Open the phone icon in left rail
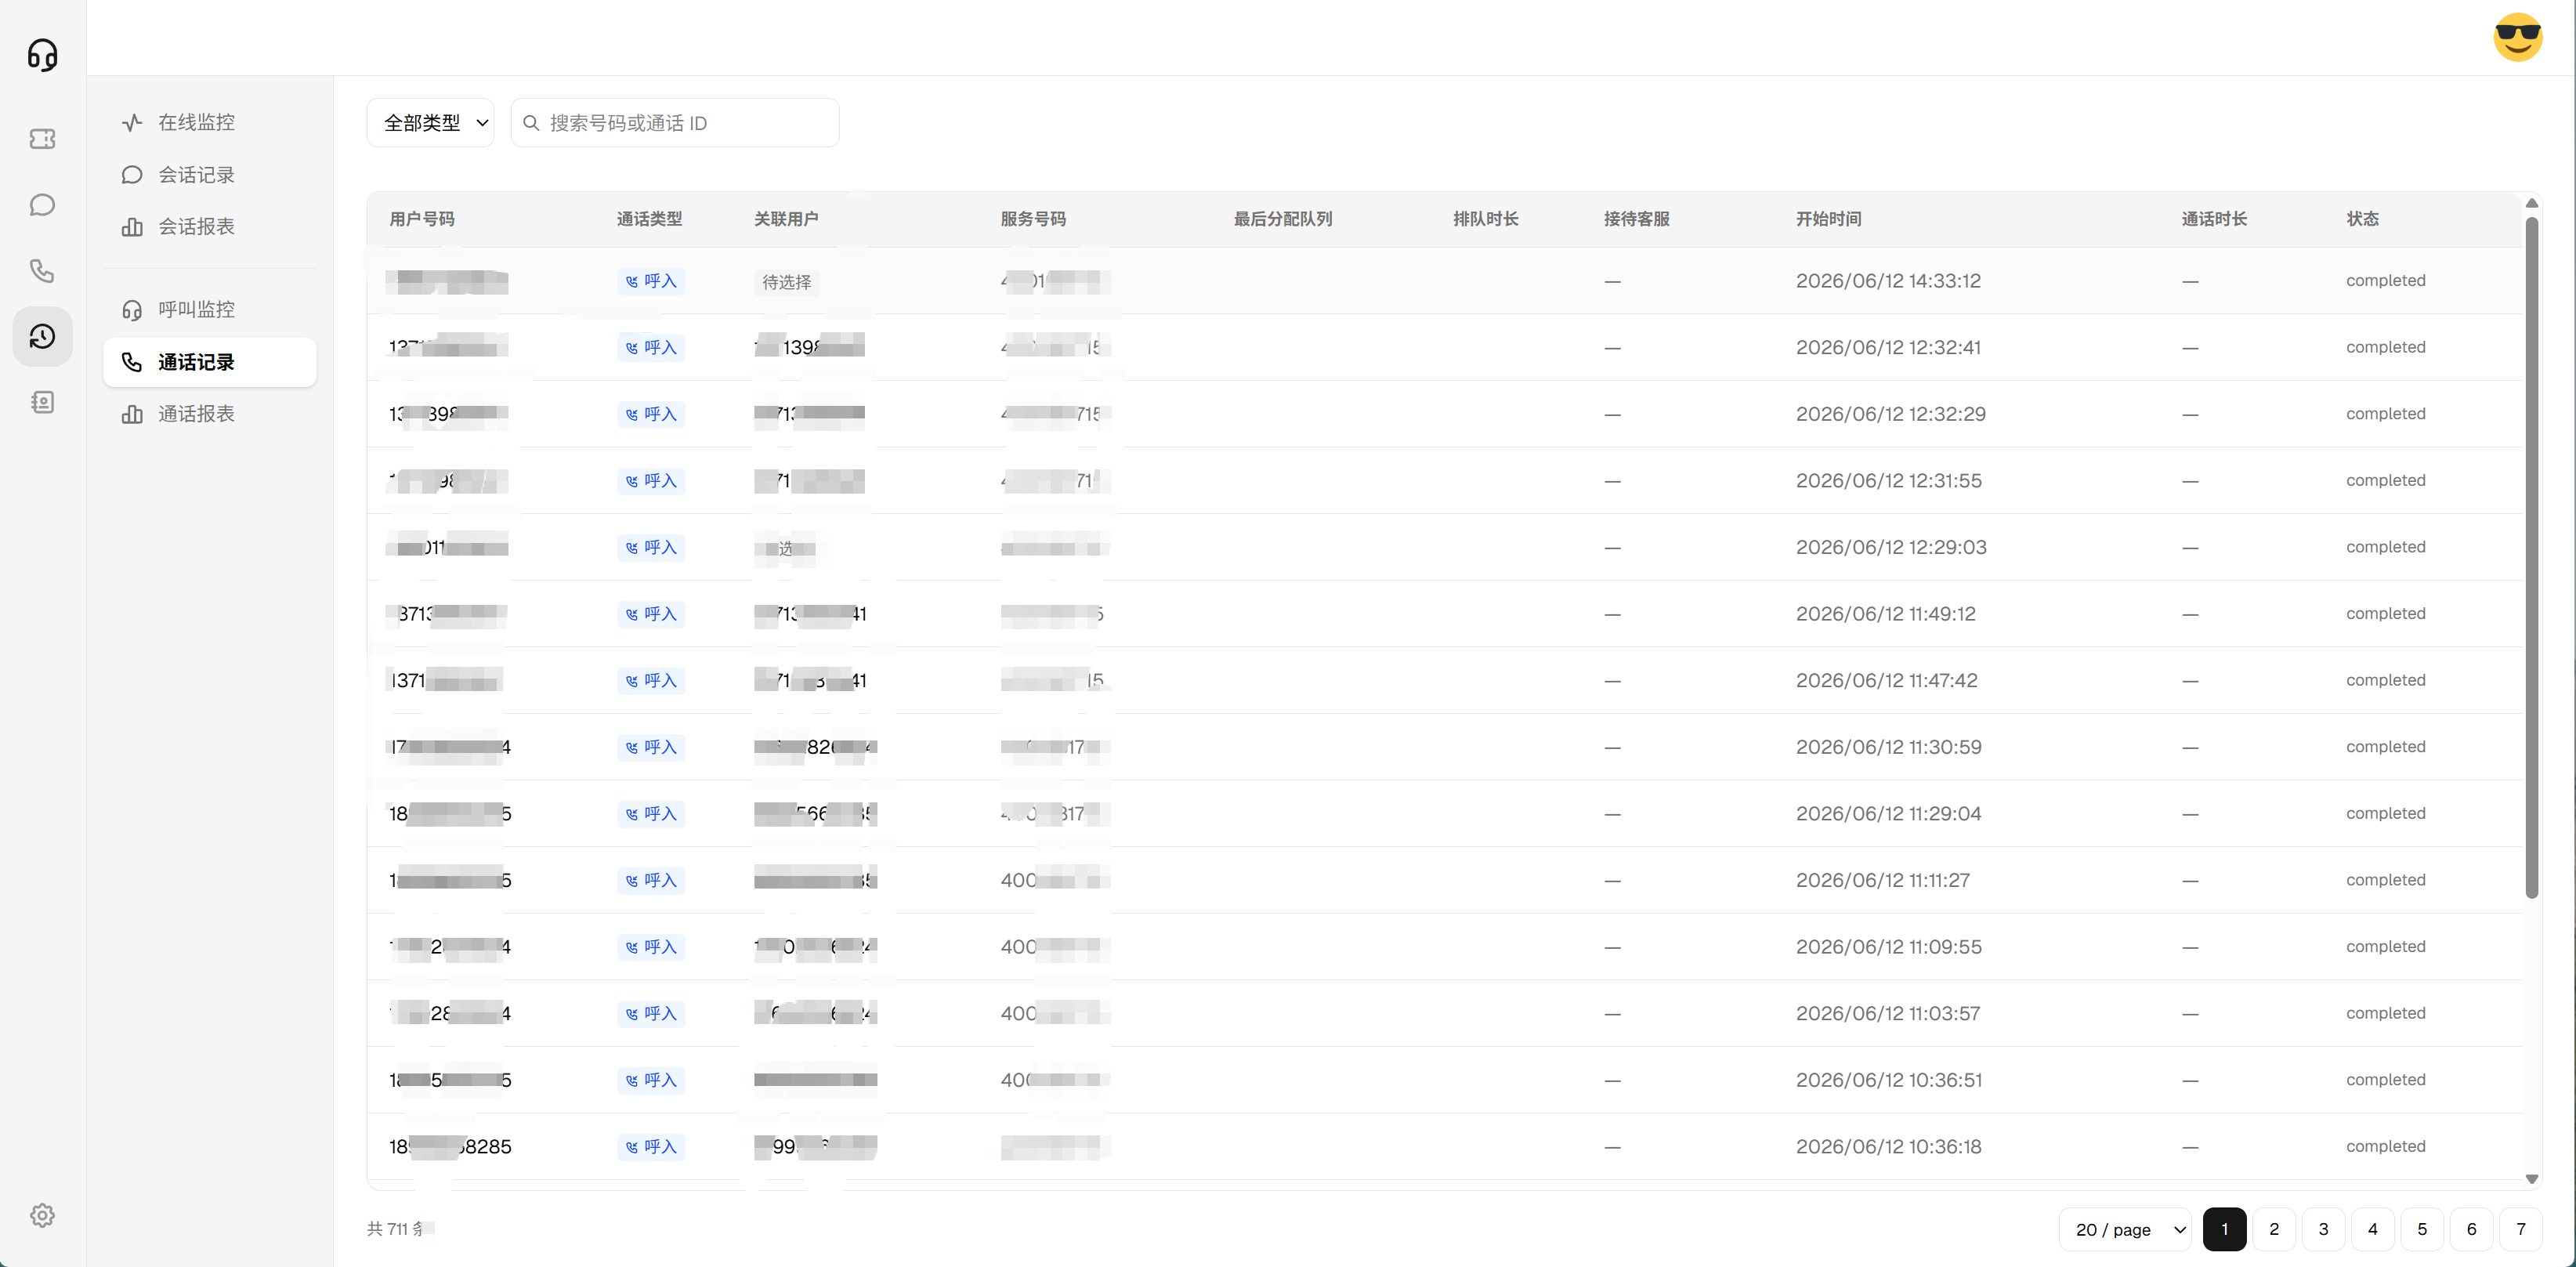Screen dimensions: 2576x1267 (42, 270)
